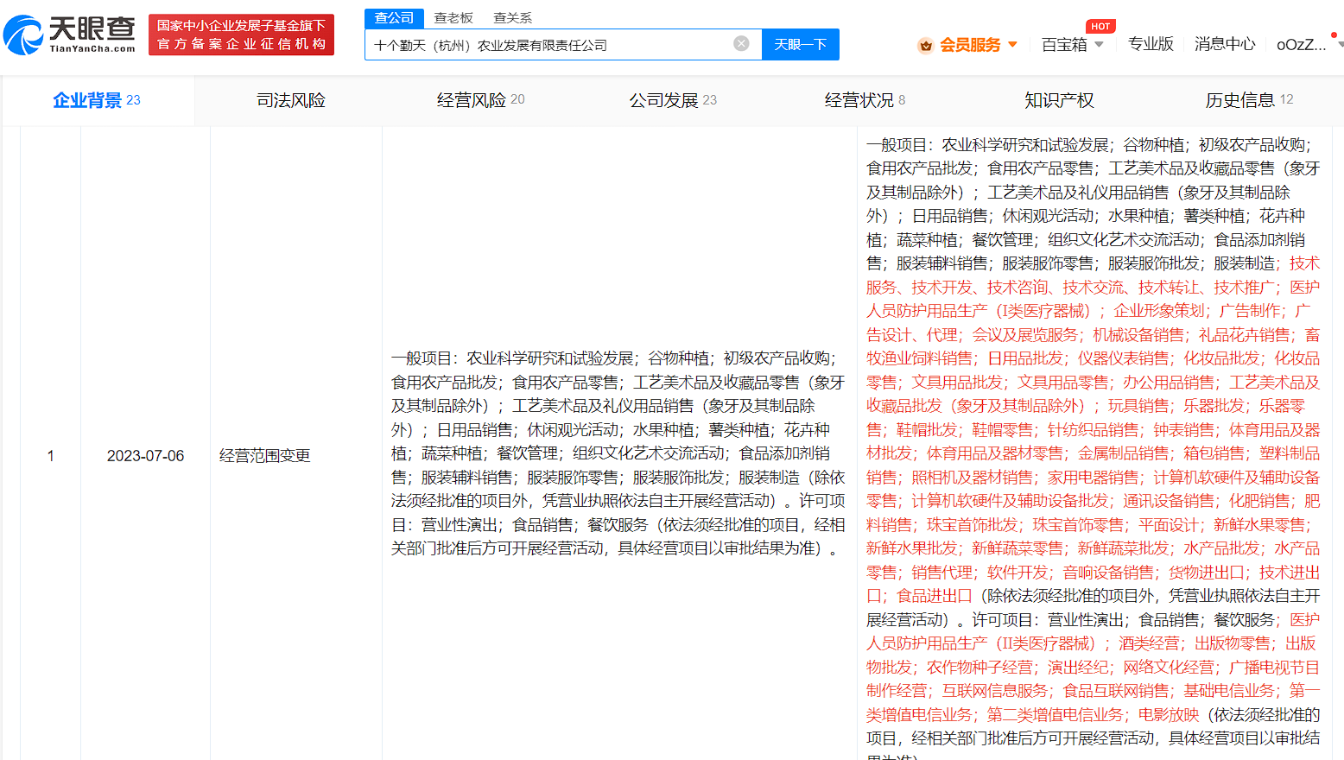Click the 天眼一下 search button
Screen dimensions: 1344x760
point(800,44)
